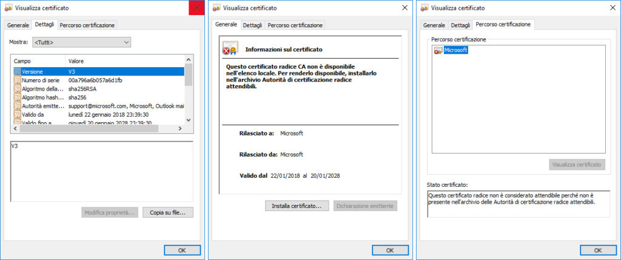Select Microsoft node in certification path
Screen dimensions: 621x260
[456, 50]
